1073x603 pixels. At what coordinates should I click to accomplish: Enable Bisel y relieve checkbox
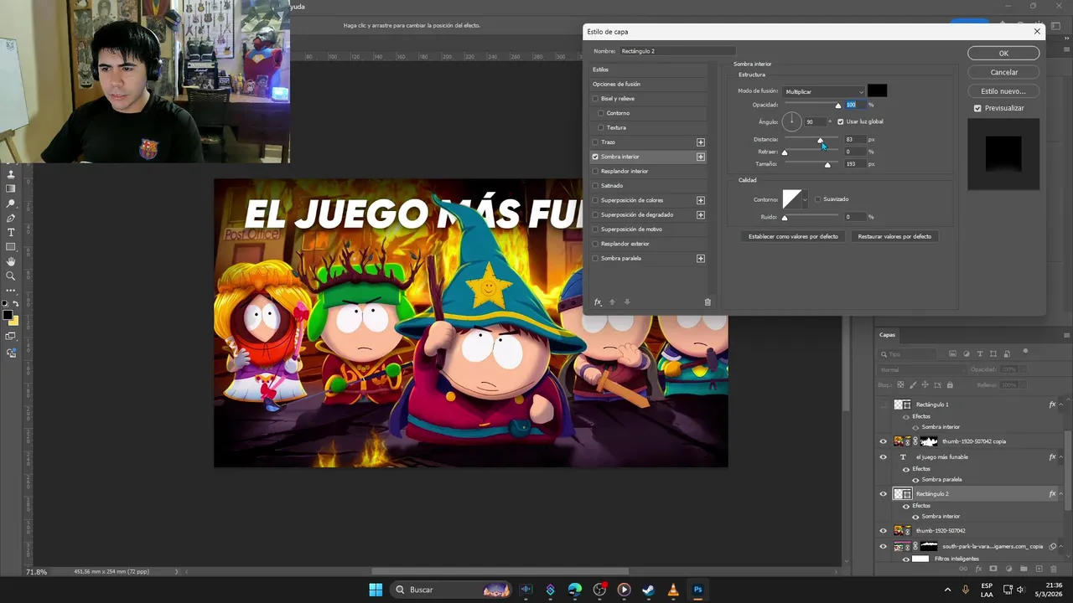pyautogui.click(x=595, y=99)
